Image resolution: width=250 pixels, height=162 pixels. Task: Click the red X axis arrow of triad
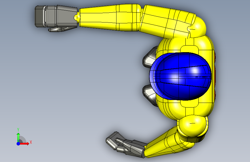point(25,144)
